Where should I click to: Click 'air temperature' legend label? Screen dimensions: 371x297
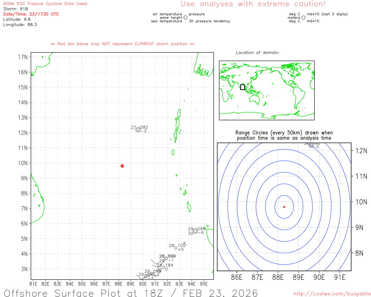point(168,14)
